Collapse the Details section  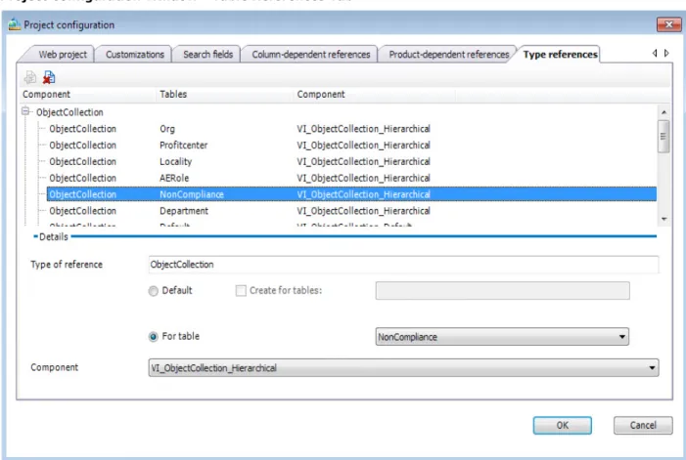[36, 236]
